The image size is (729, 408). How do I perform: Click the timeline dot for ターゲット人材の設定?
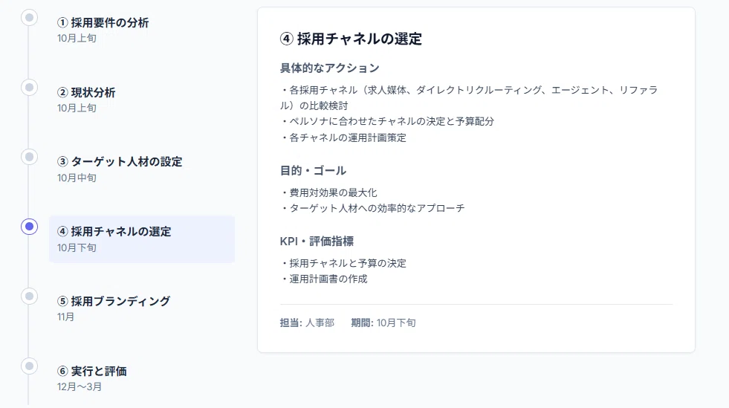29,157
